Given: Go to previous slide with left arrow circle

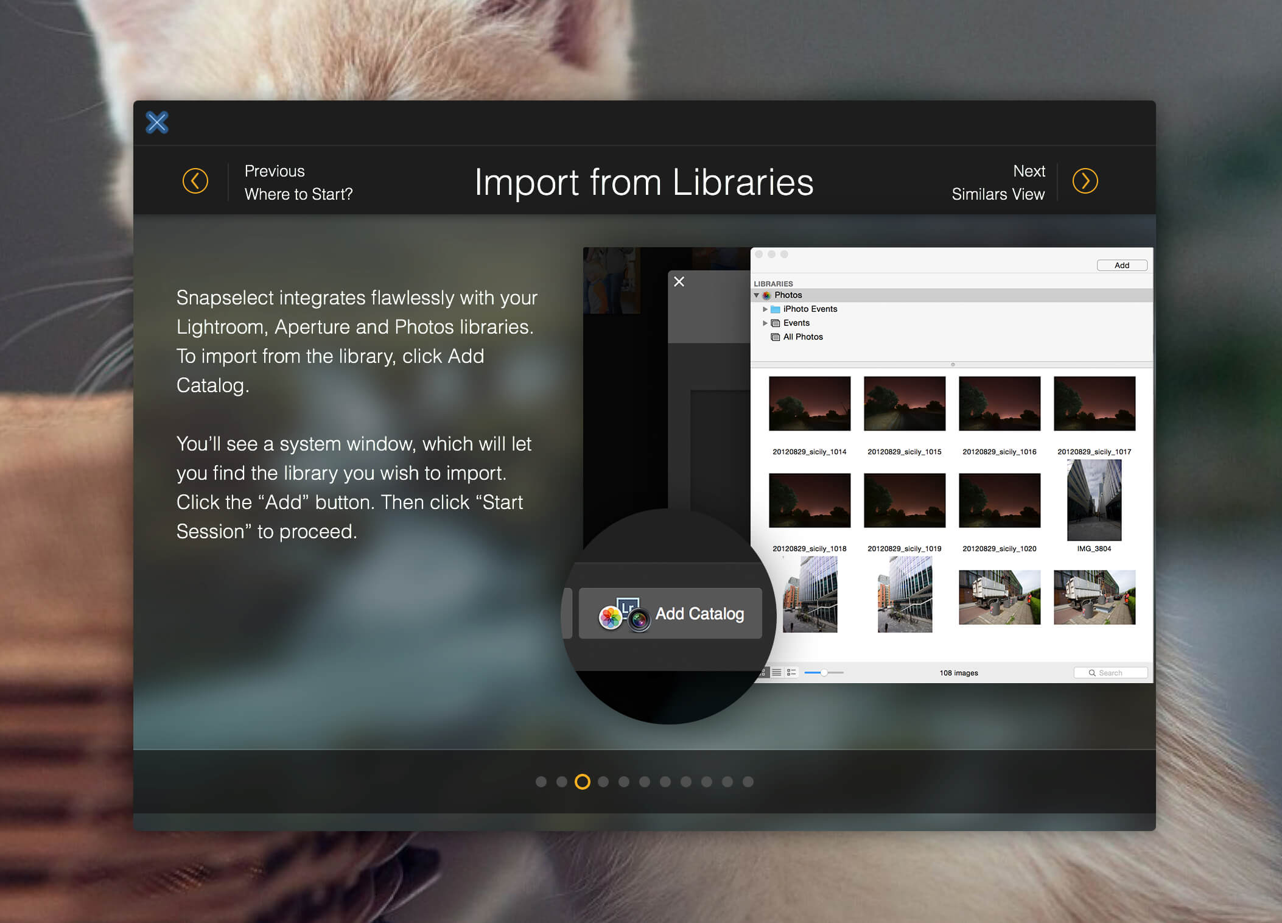Looking at the screenshot, I should [195, 181].
